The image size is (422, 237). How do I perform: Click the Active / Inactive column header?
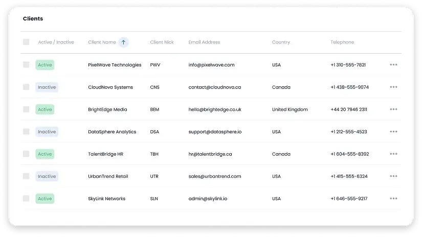pos(56,42)
